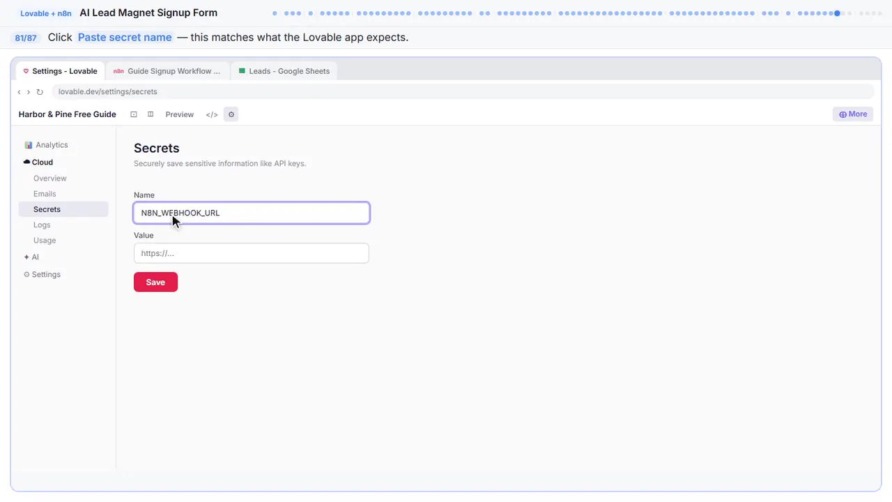Viewport: 892px width, 502px height.
Task: Click the 81/87 step counter
Action: pos(26,38)
